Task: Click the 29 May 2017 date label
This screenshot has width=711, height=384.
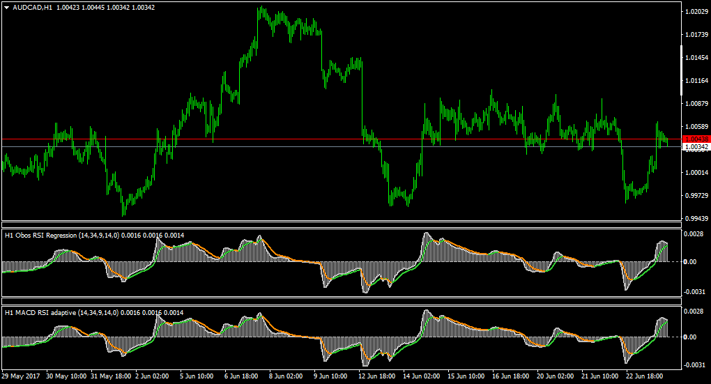Action: pyautogui.click(x=21, y=376)
